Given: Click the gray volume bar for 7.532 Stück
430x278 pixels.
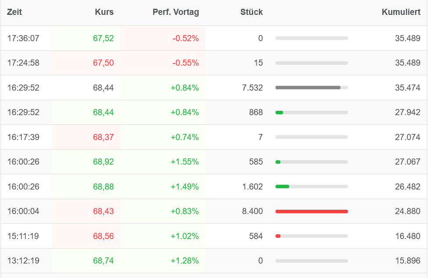Looking at the screenshot, I should 308,88.
